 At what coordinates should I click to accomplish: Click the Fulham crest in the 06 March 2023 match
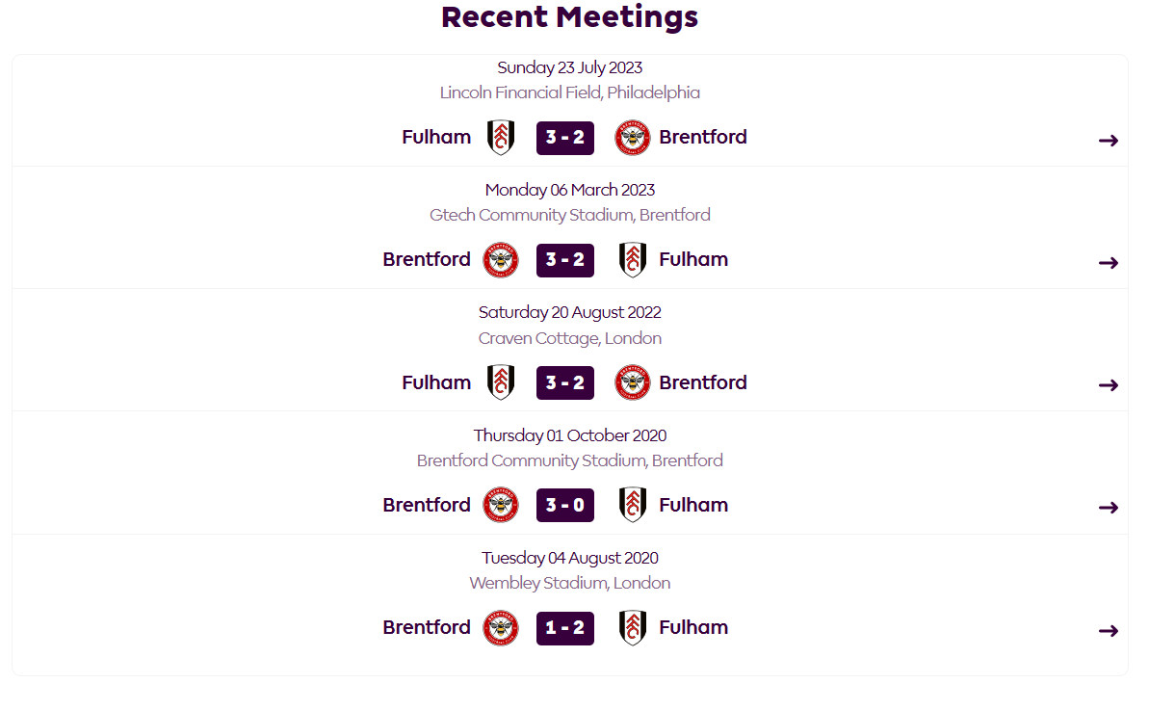point(633,260)
